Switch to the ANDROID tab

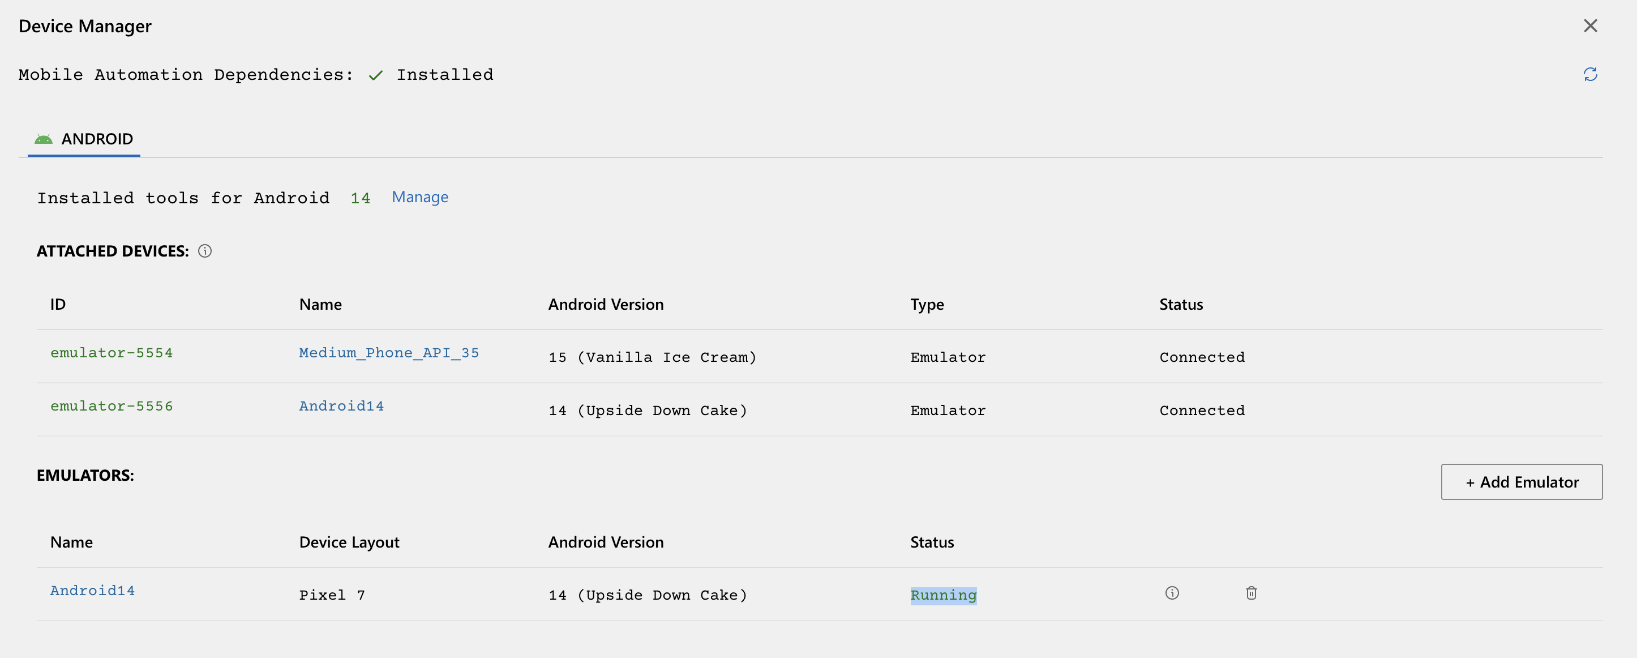tap(97, 139)
